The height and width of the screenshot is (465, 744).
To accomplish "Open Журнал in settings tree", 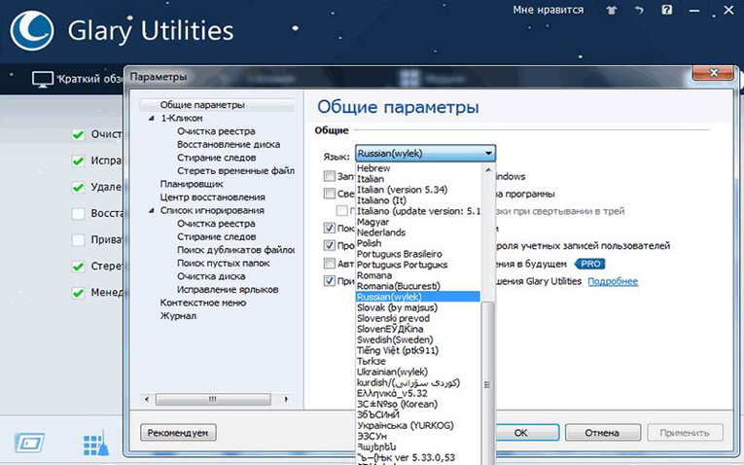I will point(178,315).
